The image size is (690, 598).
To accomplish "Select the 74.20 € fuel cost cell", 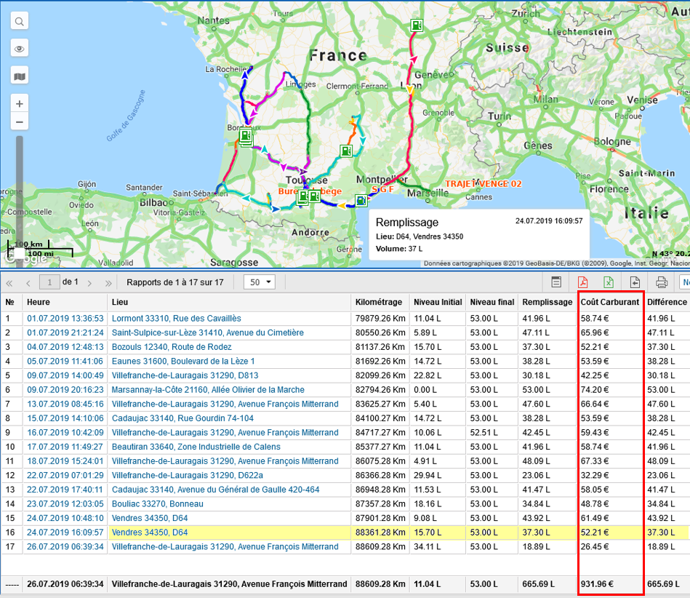I will pyautogui.click(x=609, y=390).
